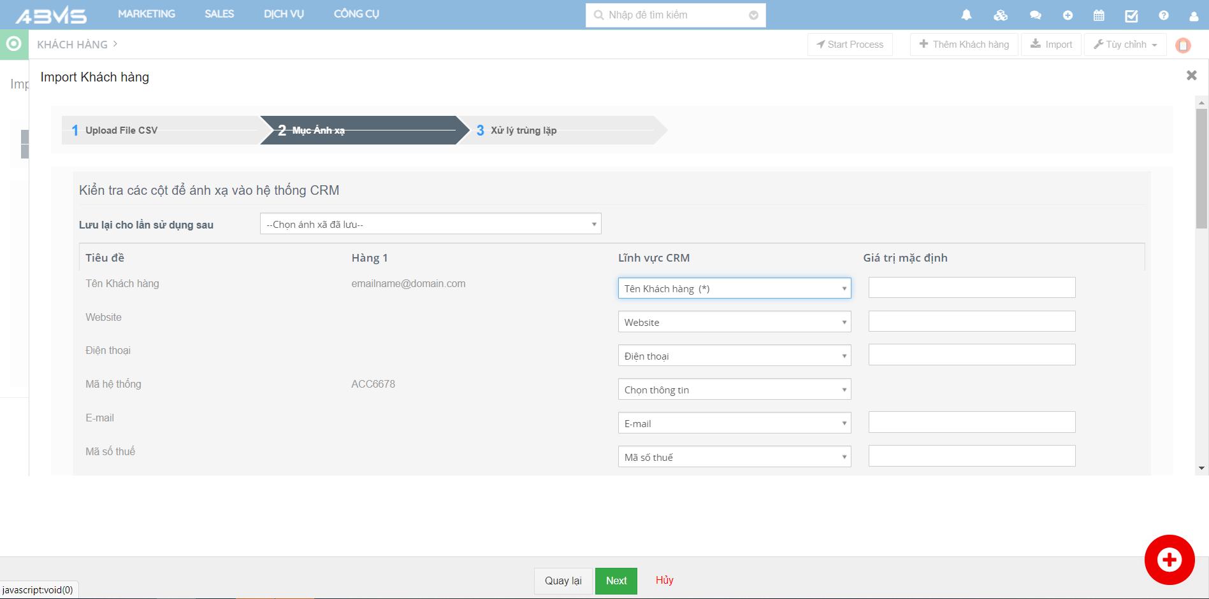1209x599 pixels.
Task: Close the Import Khách hàng dialog
Action: pos(1191,76)
